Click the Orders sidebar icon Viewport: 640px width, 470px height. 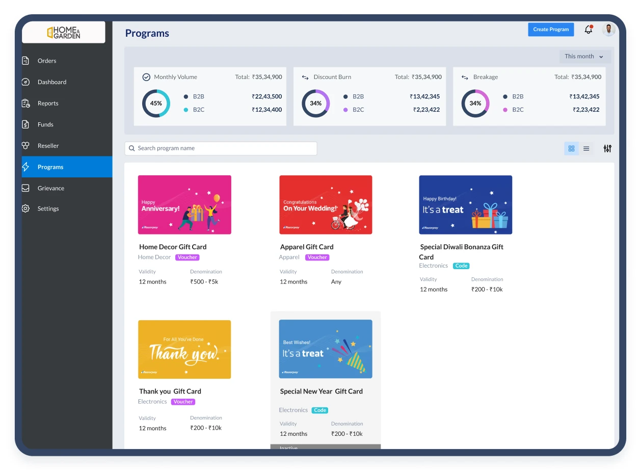click(x=26, y=61)
